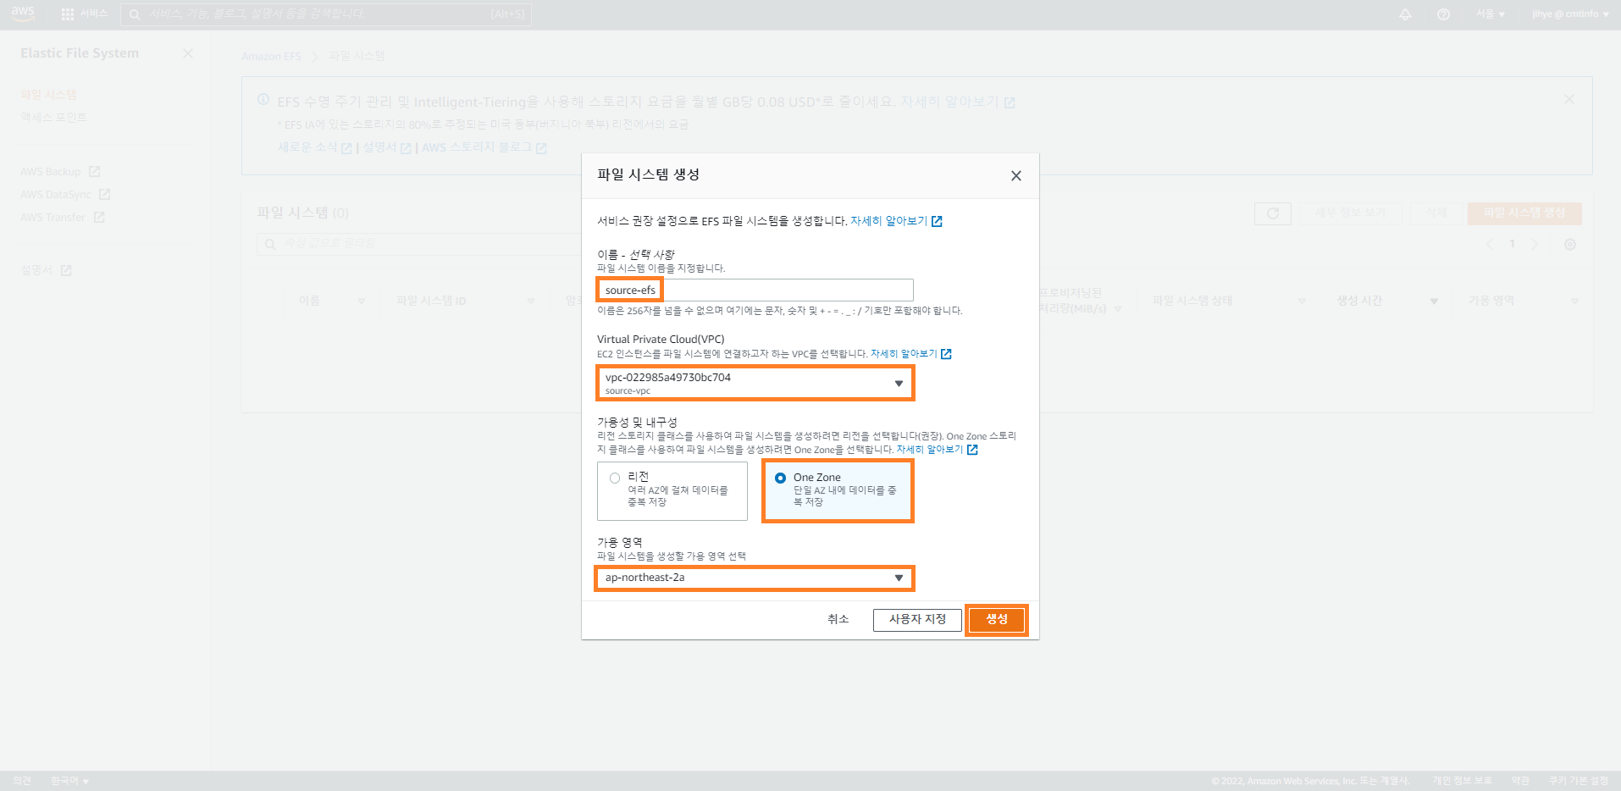Open table preferences gear icon
Viewport: 1621px width, 791px height.
pos(1570,245)
